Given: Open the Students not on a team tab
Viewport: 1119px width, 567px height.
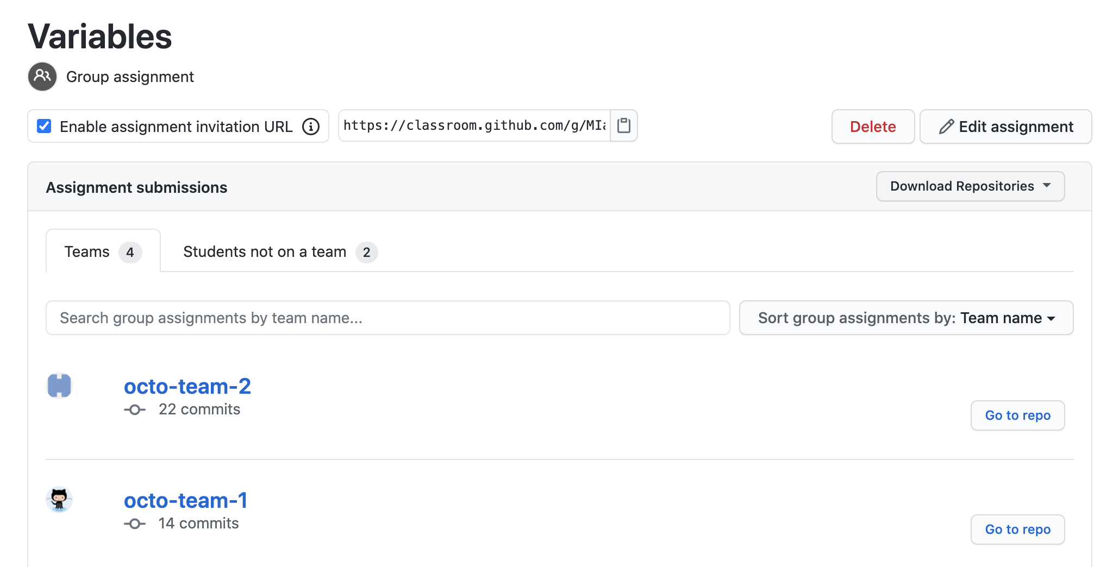Looking at the screenshot, I should tap(280, 251).
